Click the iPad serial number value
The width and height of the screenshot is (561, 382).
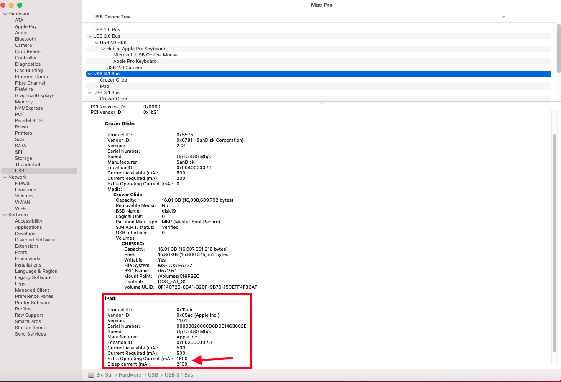pyautogui.click(x=212, y=326)
